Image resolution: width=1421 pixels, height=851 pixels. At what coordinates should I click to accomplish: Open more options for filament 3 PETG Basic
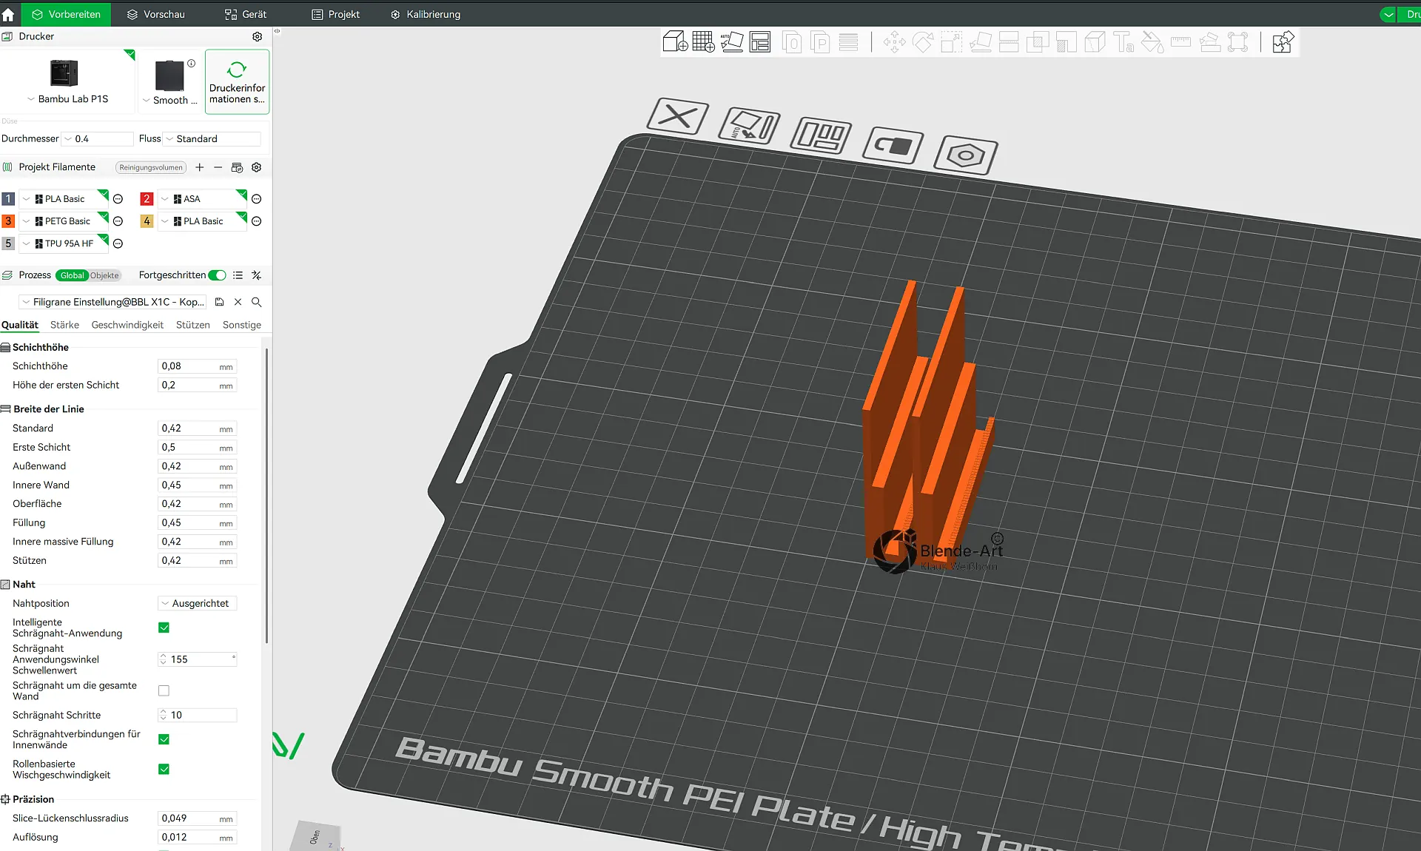point(118,221)
